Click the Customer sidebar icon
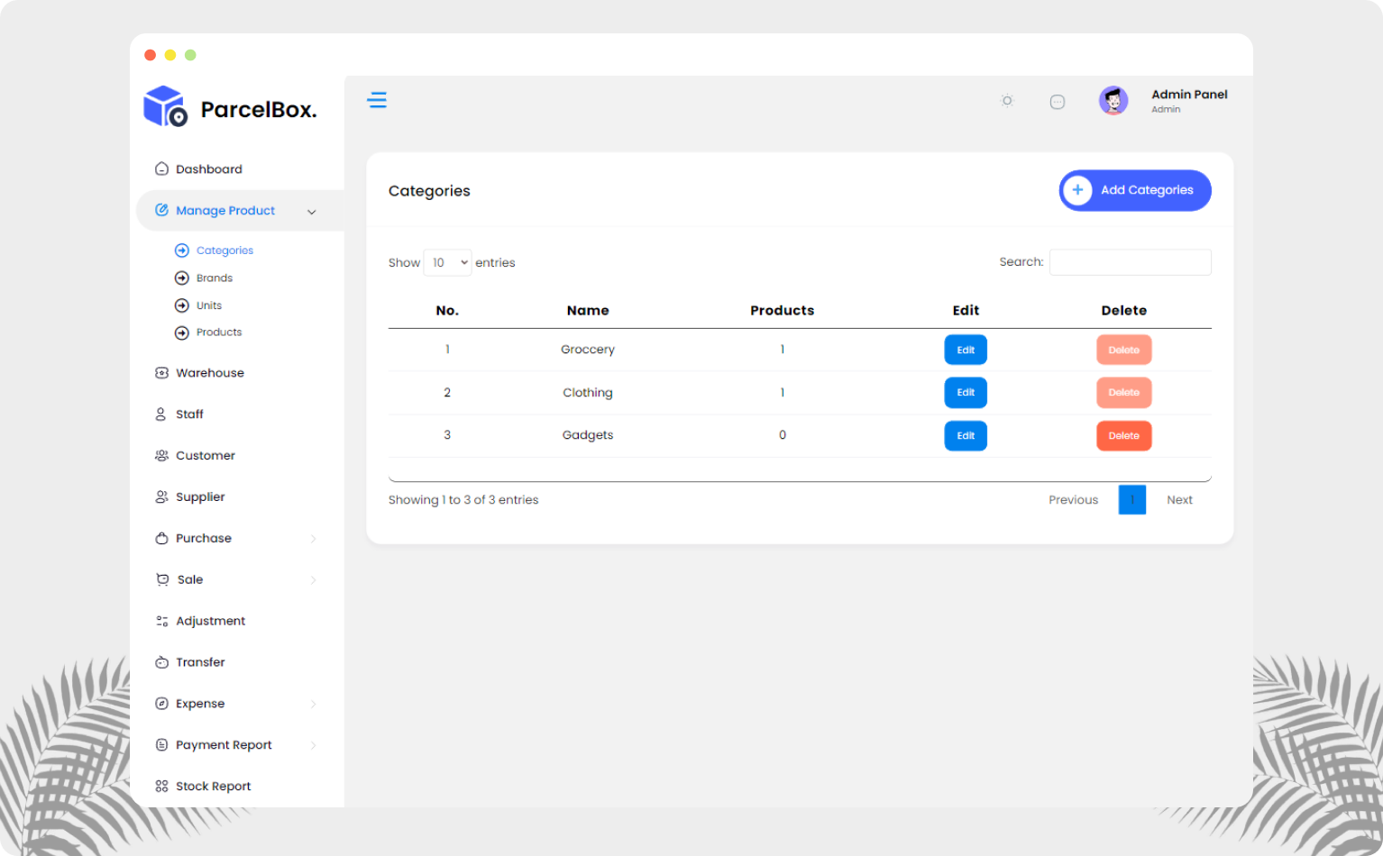The image size is (1383, 856). 160,455
